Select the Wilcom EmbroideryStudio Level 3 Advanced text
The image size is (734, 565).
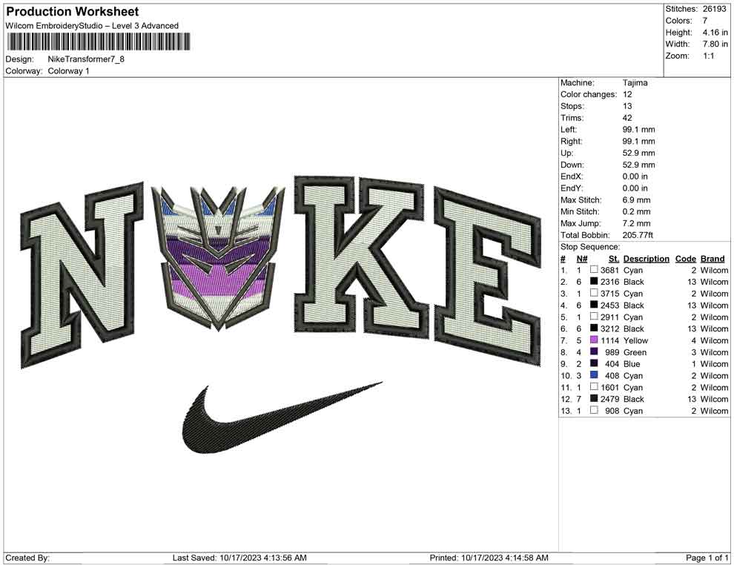tap(92, 26)
